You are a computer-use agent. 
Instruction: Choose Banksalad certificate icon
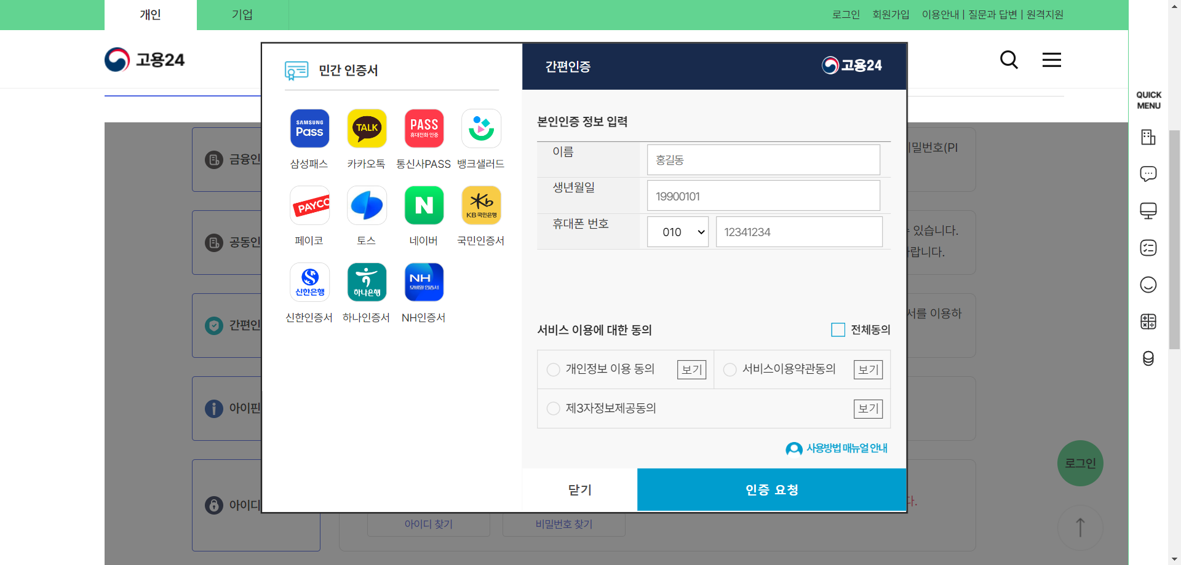click(x=481, y=128)
